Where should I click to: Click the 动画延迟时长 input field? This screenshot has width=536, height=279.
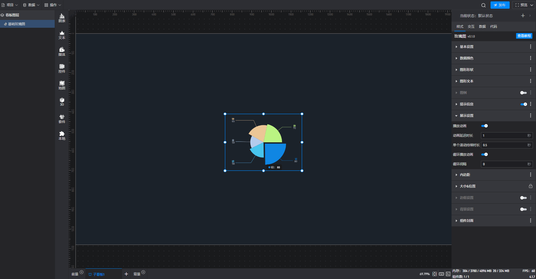pos(504,136)
